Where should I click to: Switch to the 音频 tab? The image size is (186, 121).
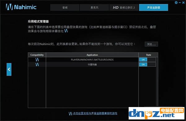(65, 7)
